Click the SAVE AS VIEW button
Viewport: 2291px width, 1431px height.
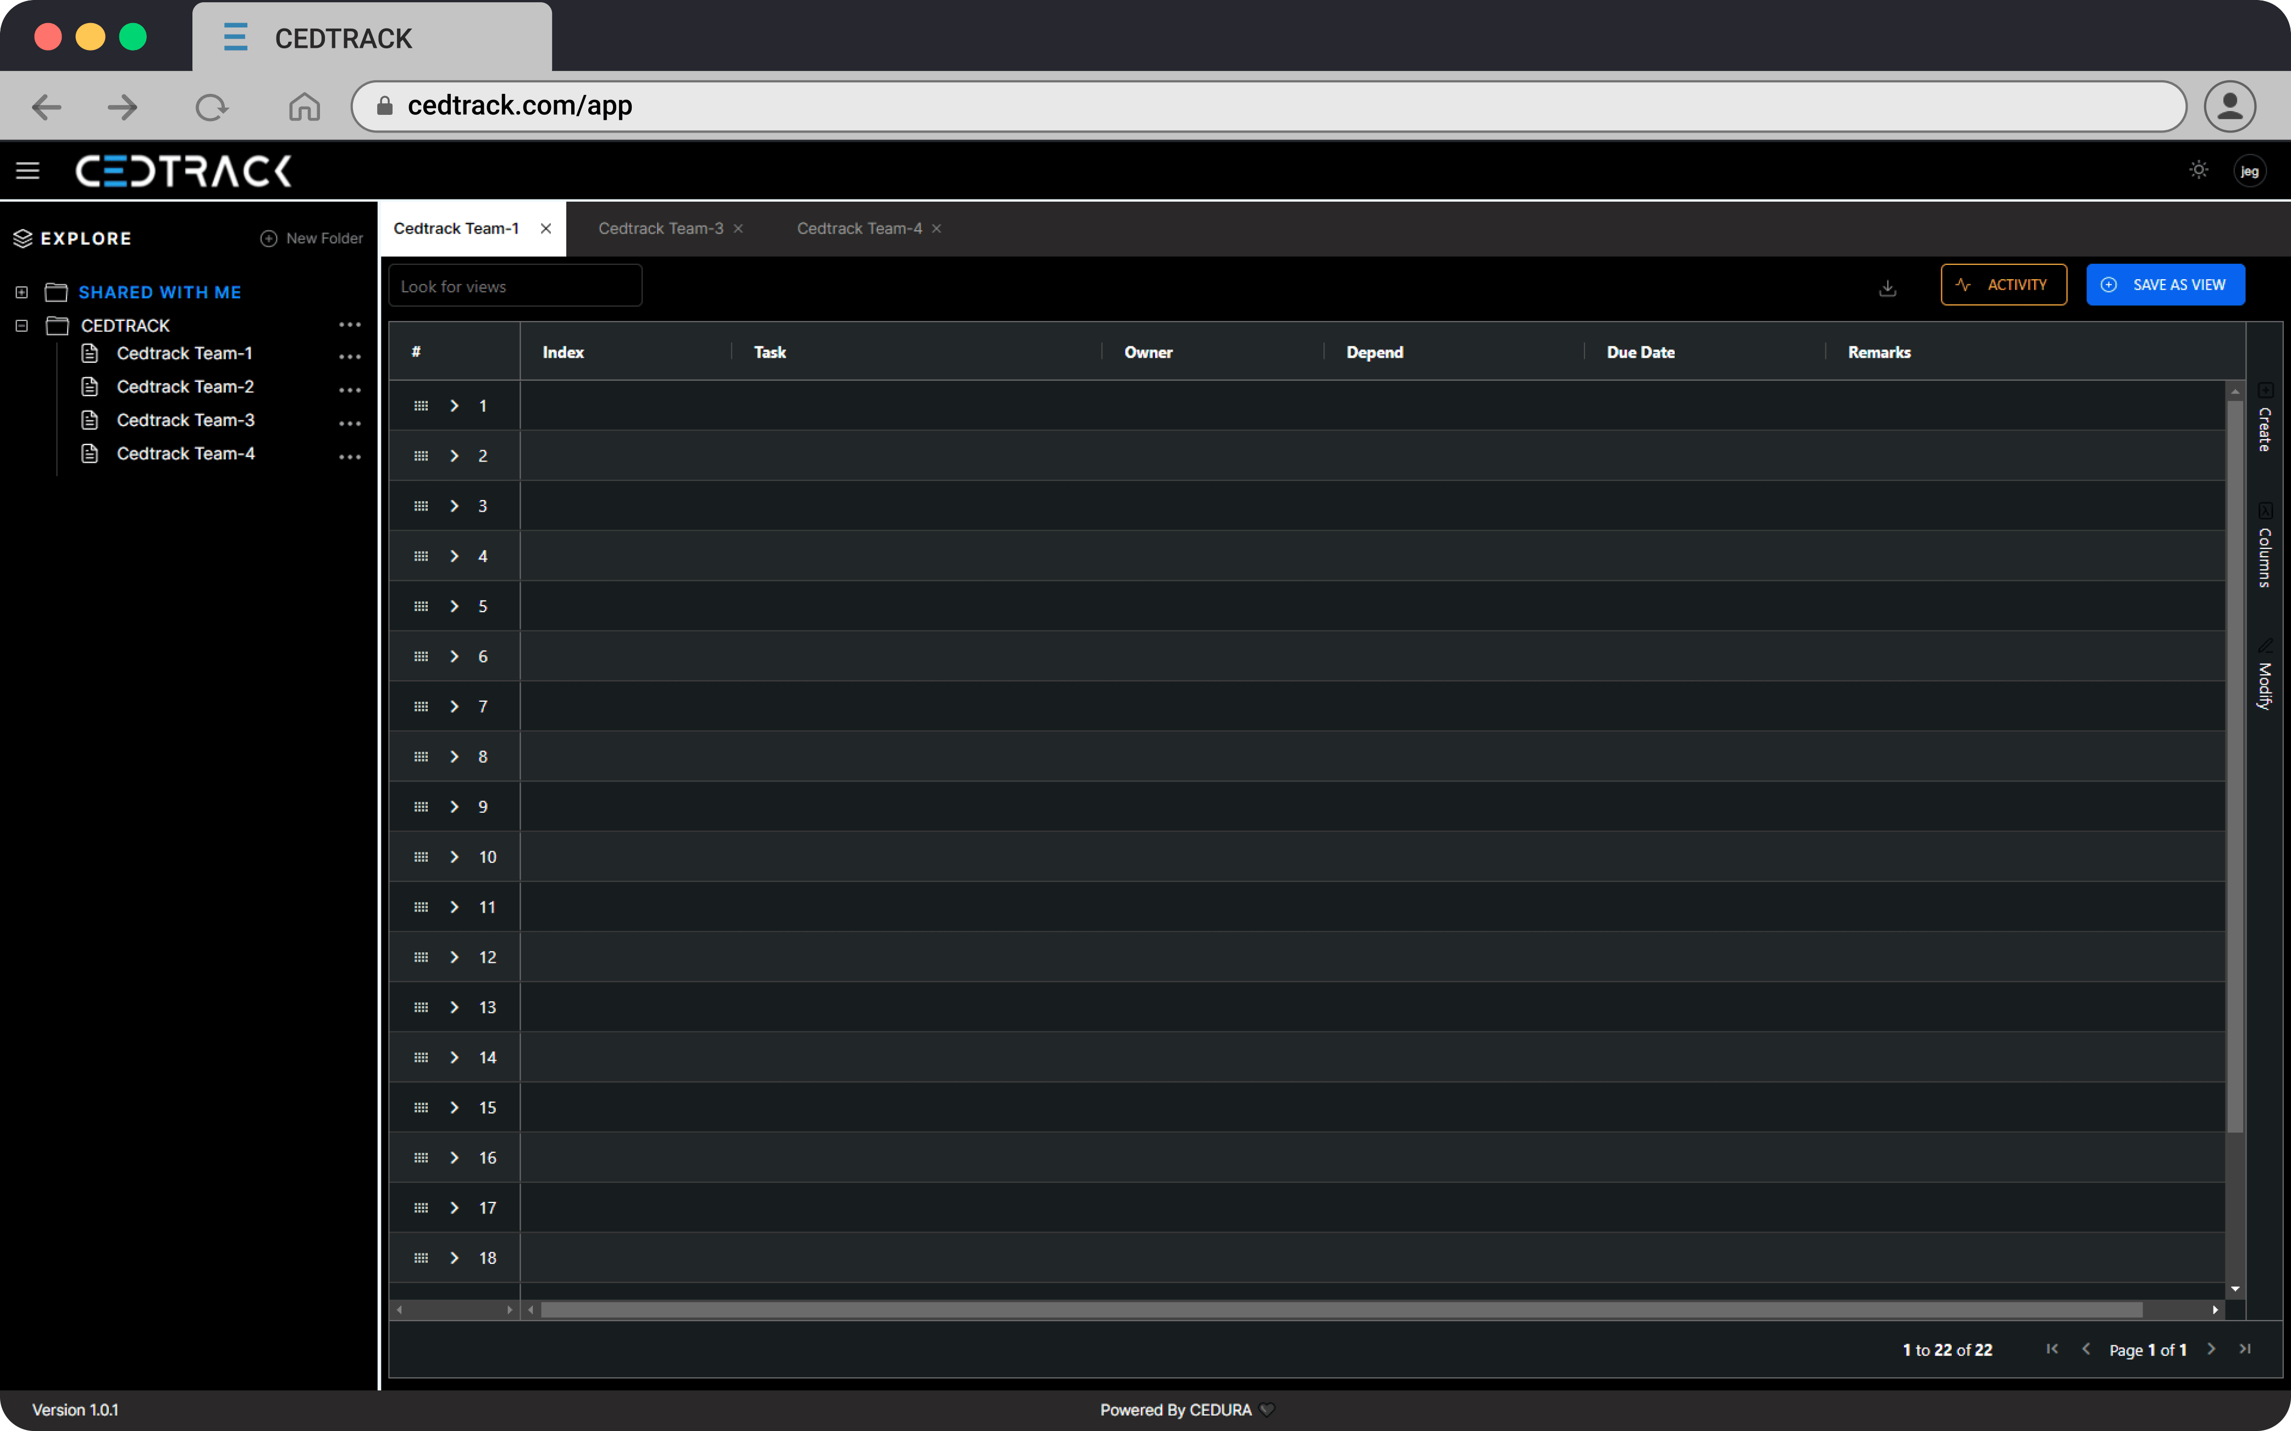tap(2164, 285)
